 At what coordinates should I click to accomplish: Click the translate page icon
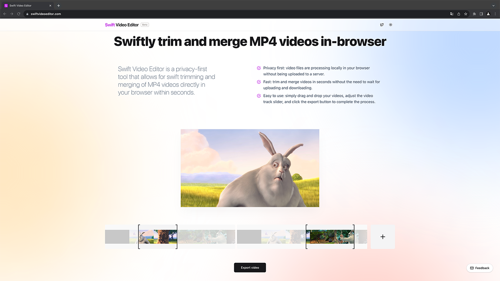[x=452, y=14]
